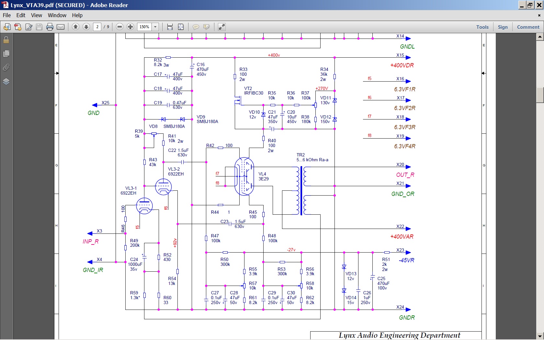The height and width of the screenshot is (340, 544).
Task: Click the INP_R label in schematic
Action: tap(91, 242)
